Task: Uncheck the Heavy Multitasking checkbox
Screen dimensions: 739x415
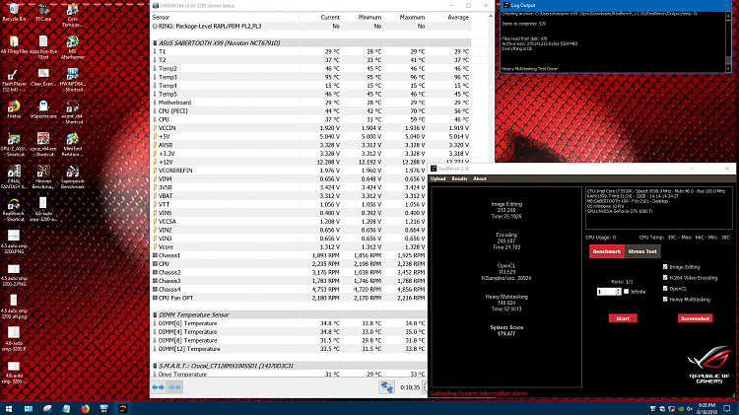Action: [665, 300]
